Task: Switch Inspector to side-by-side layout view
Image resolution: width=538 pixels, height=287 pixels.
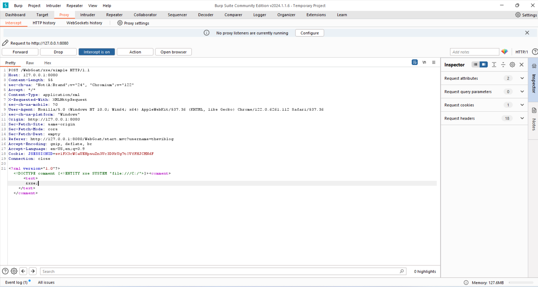Action: coord(484,65)
